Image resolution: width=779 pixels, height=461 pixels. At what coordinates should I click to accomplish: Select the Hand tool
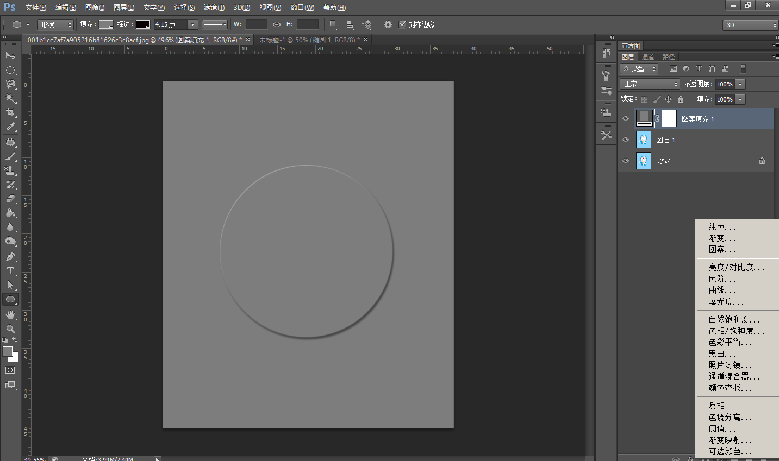(x=10, y=315)
